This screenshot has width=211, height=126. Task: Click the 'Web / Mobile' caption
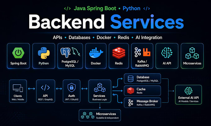point(18,99)
